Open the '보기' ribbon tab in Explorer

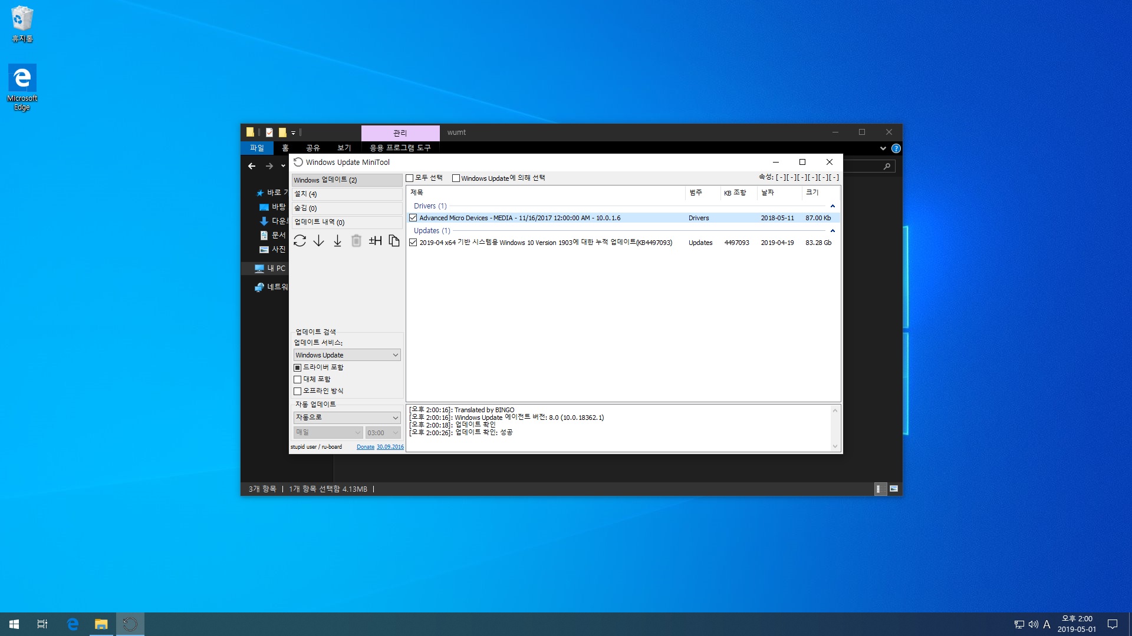[344, 148]
